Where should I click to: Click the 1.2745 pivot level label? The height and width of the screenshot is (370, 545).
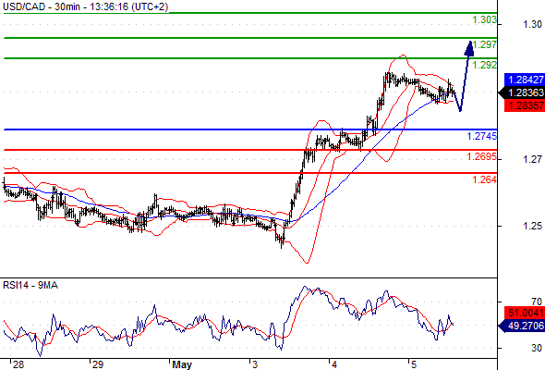click(482, 136)
